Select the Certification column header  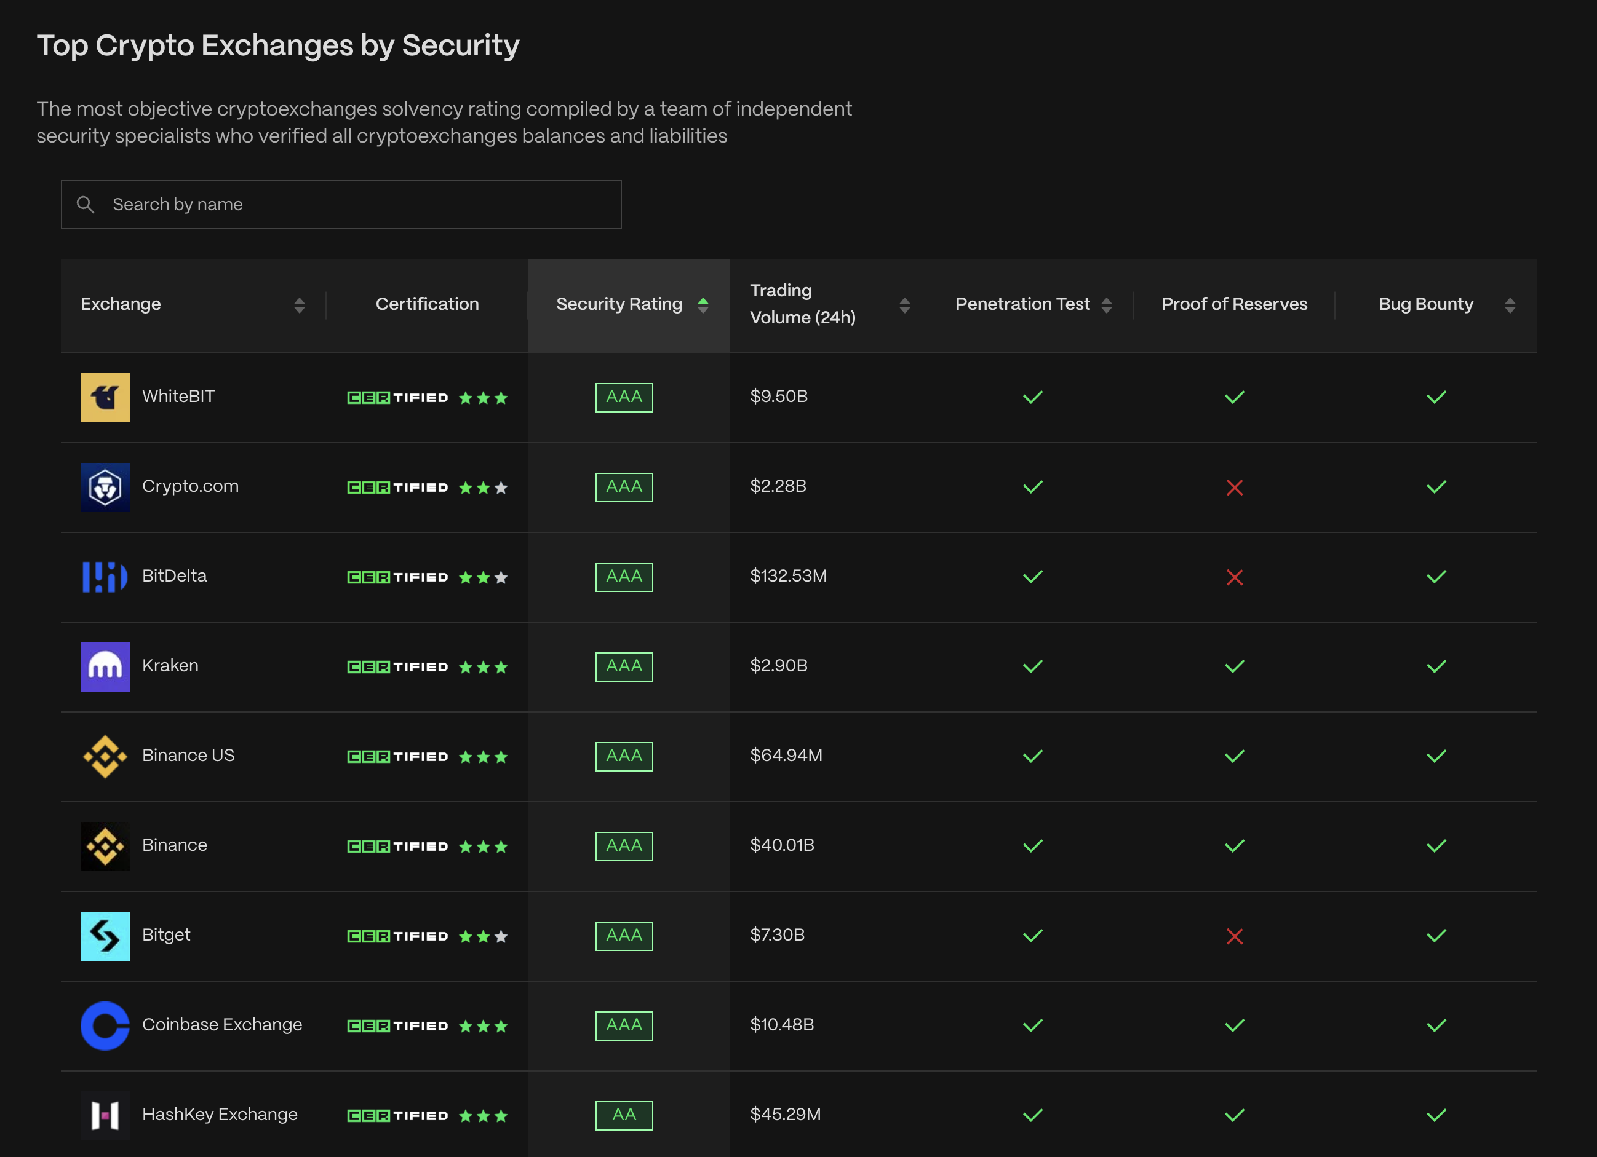[427, 304]
